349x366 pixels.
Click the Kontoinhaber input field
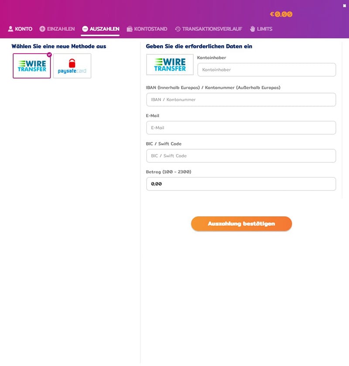[x=266, y=70]
